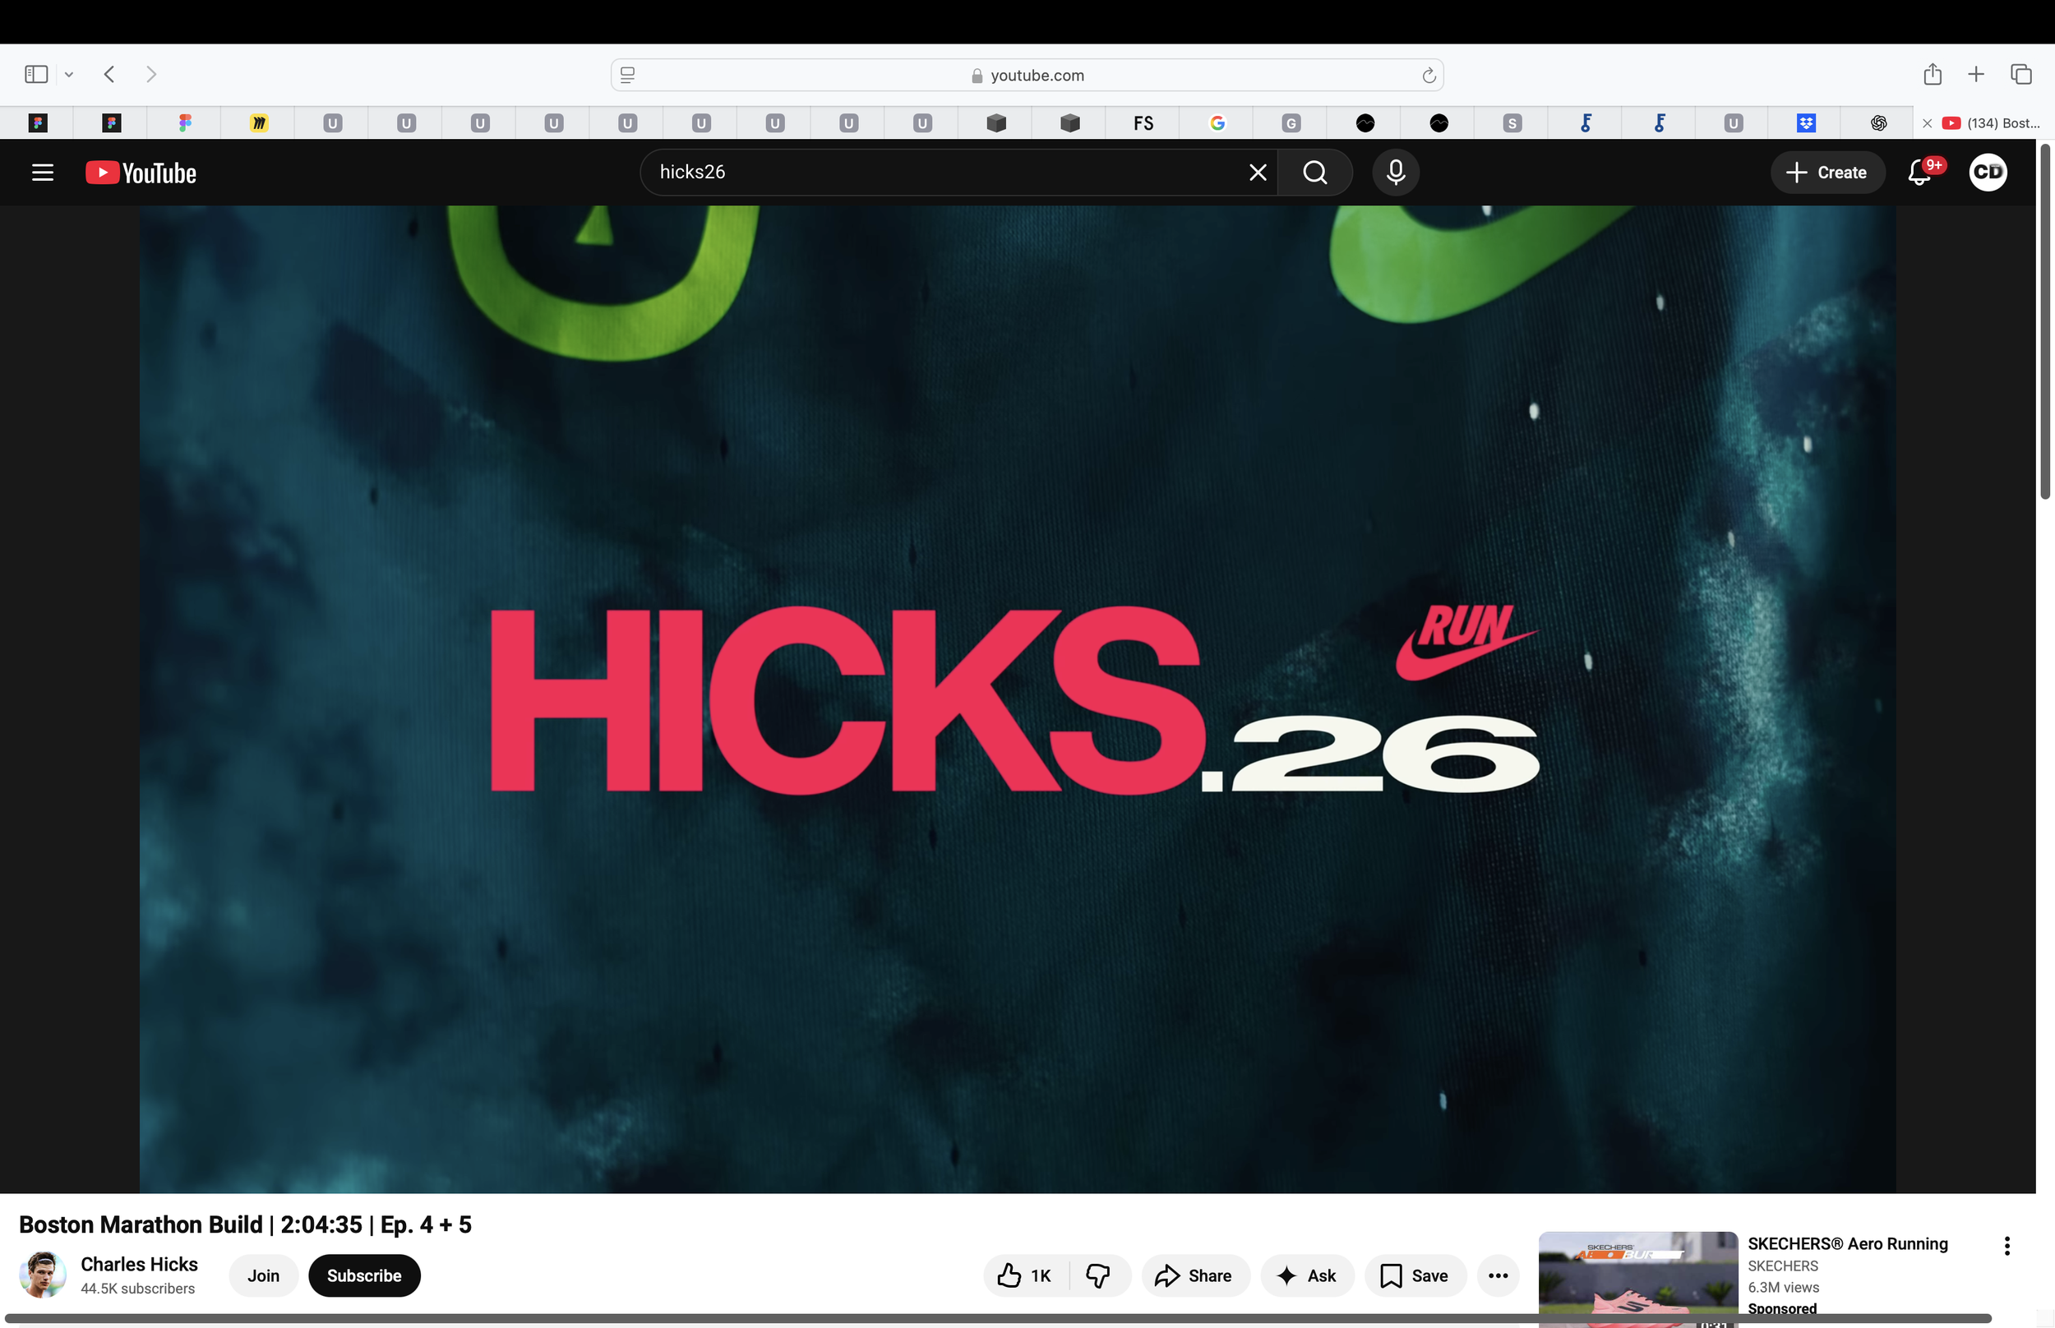Show the Safari sidebar
2055x1328 pixels.
(36, 75)
